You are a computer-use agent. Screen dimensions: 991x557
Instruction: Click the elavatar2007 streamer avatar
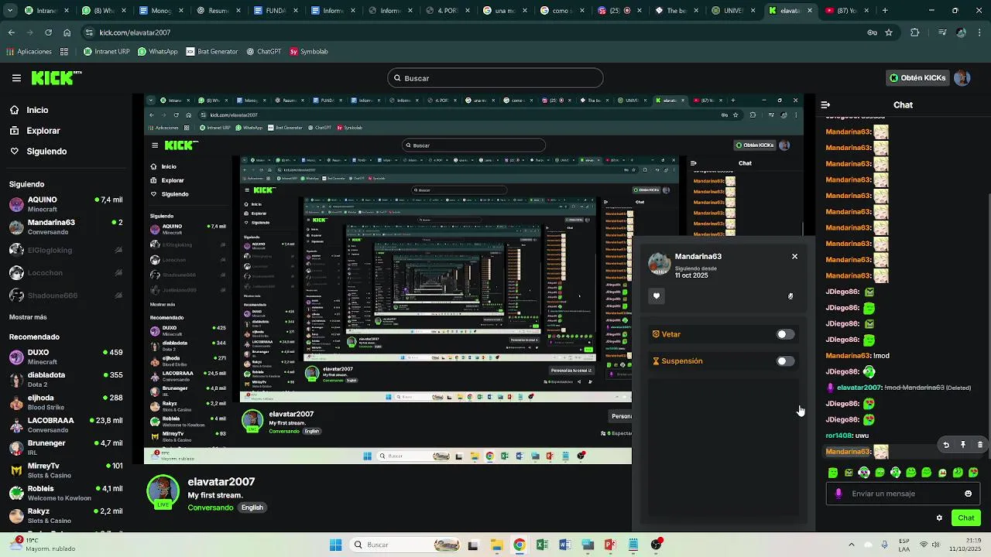tap(163, 492)
